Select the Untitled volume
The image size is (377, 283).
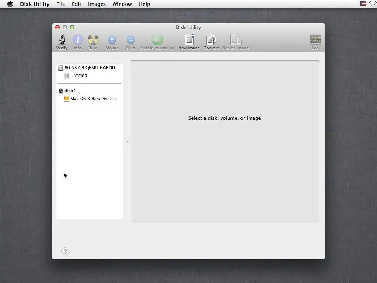click(90, 75)
